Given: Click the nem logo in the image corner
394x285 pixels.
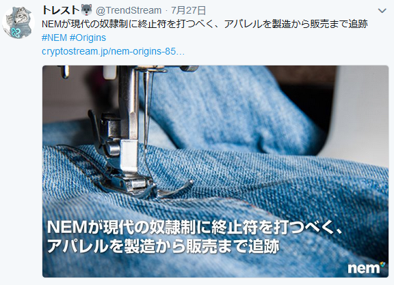Looking at the screenshot, I should (364, 268).
